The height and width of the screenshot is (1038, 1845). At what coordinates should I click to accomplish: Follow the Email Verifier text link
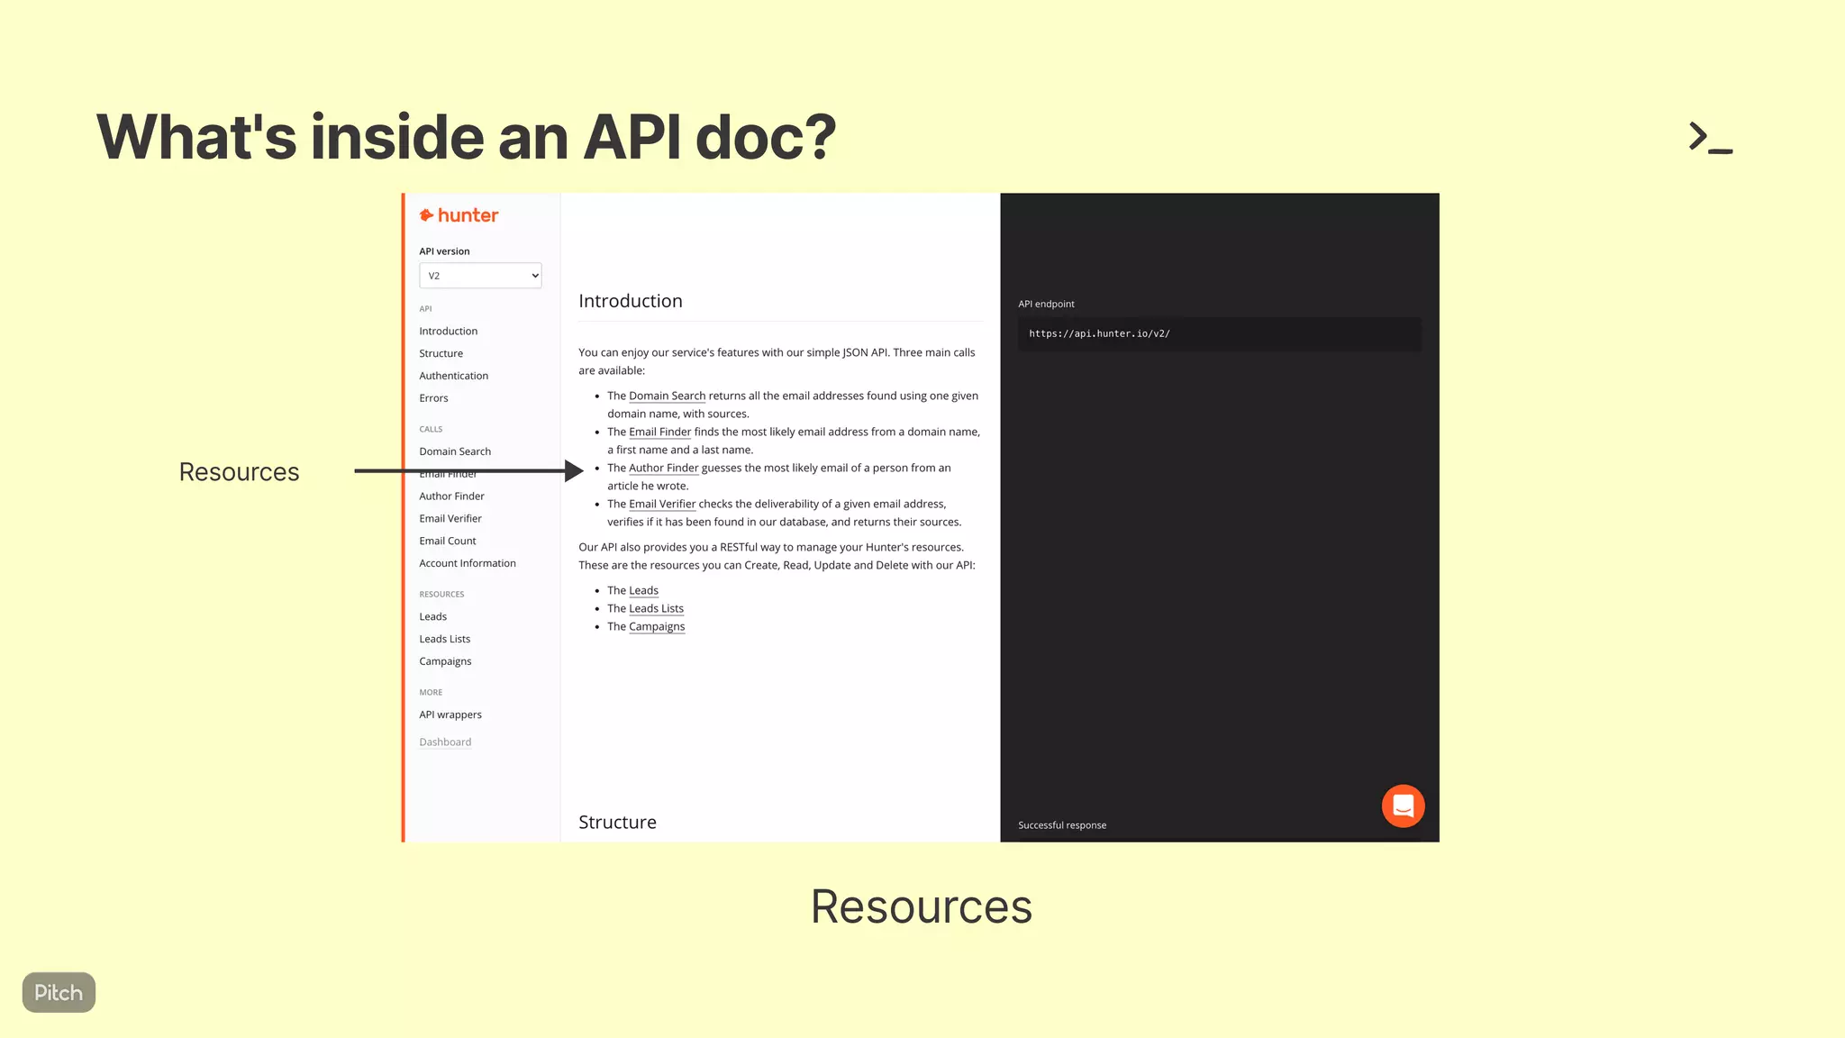point(662,504)
